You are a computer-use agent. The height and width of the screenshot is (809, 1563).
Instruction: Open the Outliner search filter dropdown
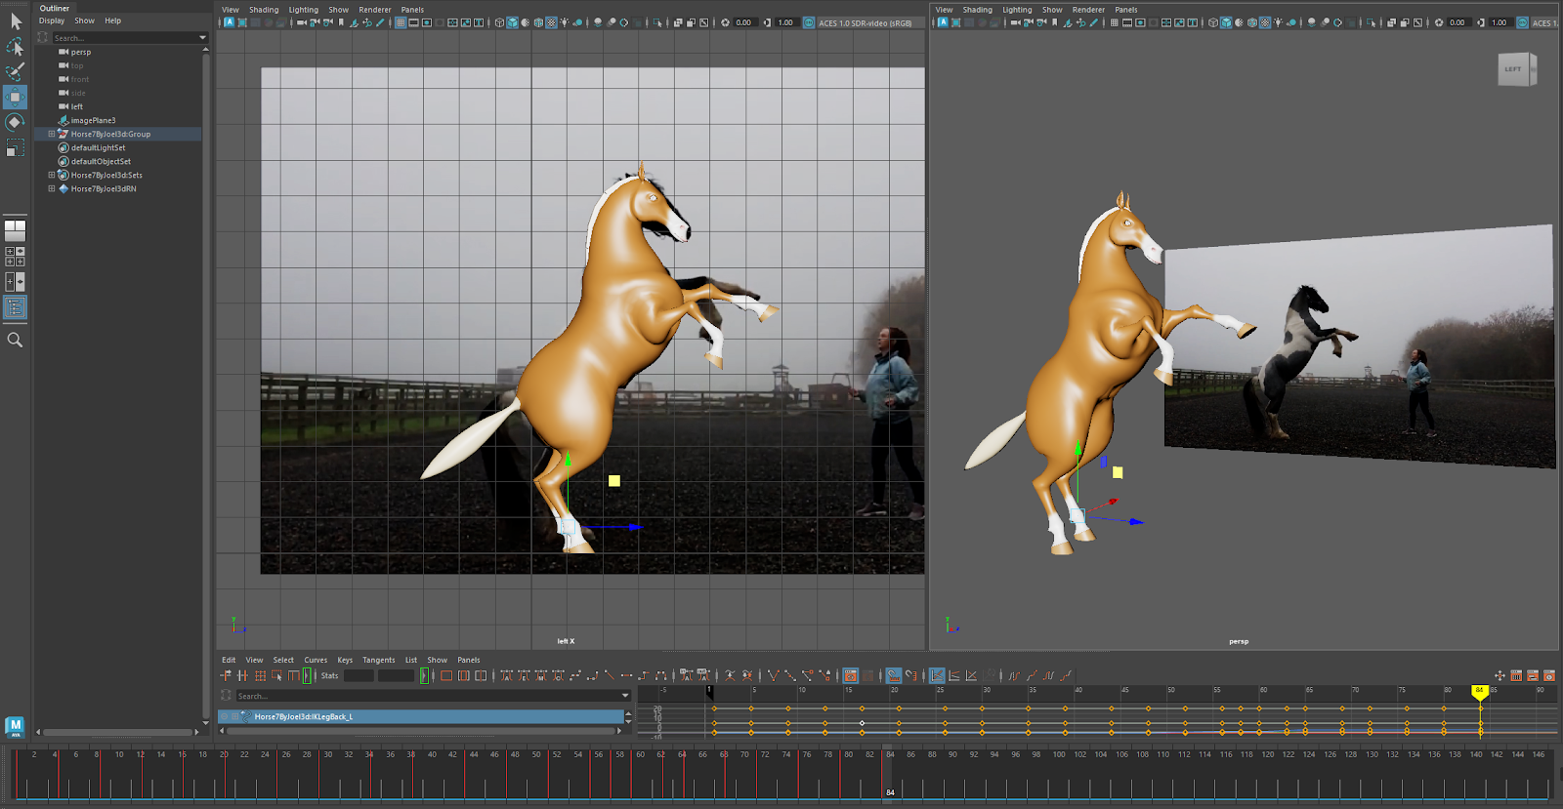coord(202,38)
